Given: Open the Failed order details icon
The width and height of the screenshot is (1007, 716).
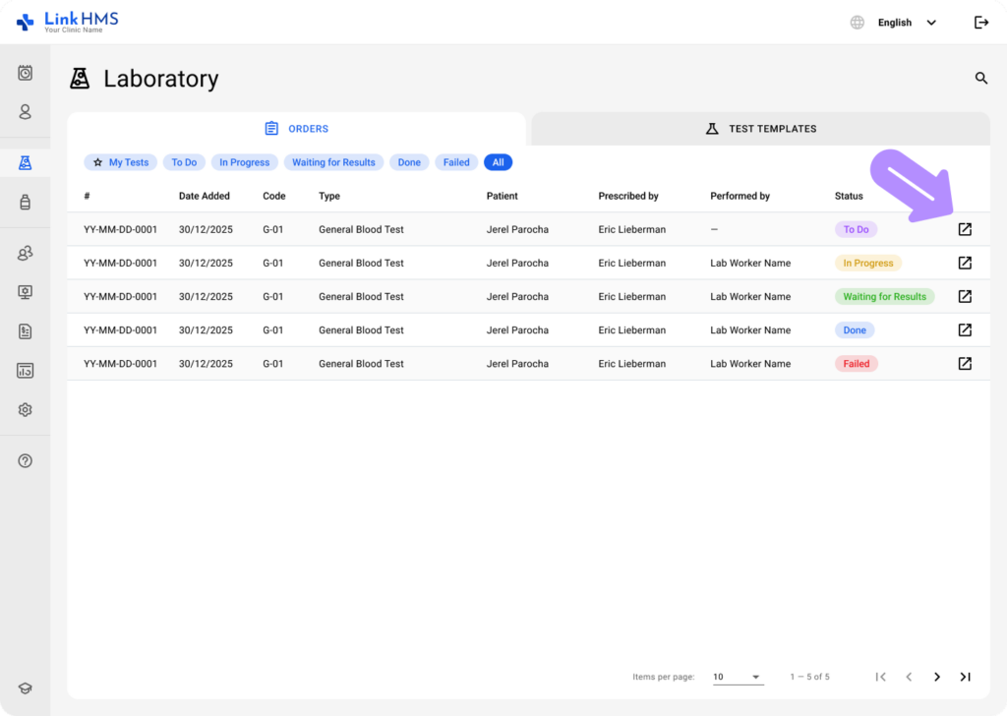Looking at the screenshot, I should click(x=965, y=364).
